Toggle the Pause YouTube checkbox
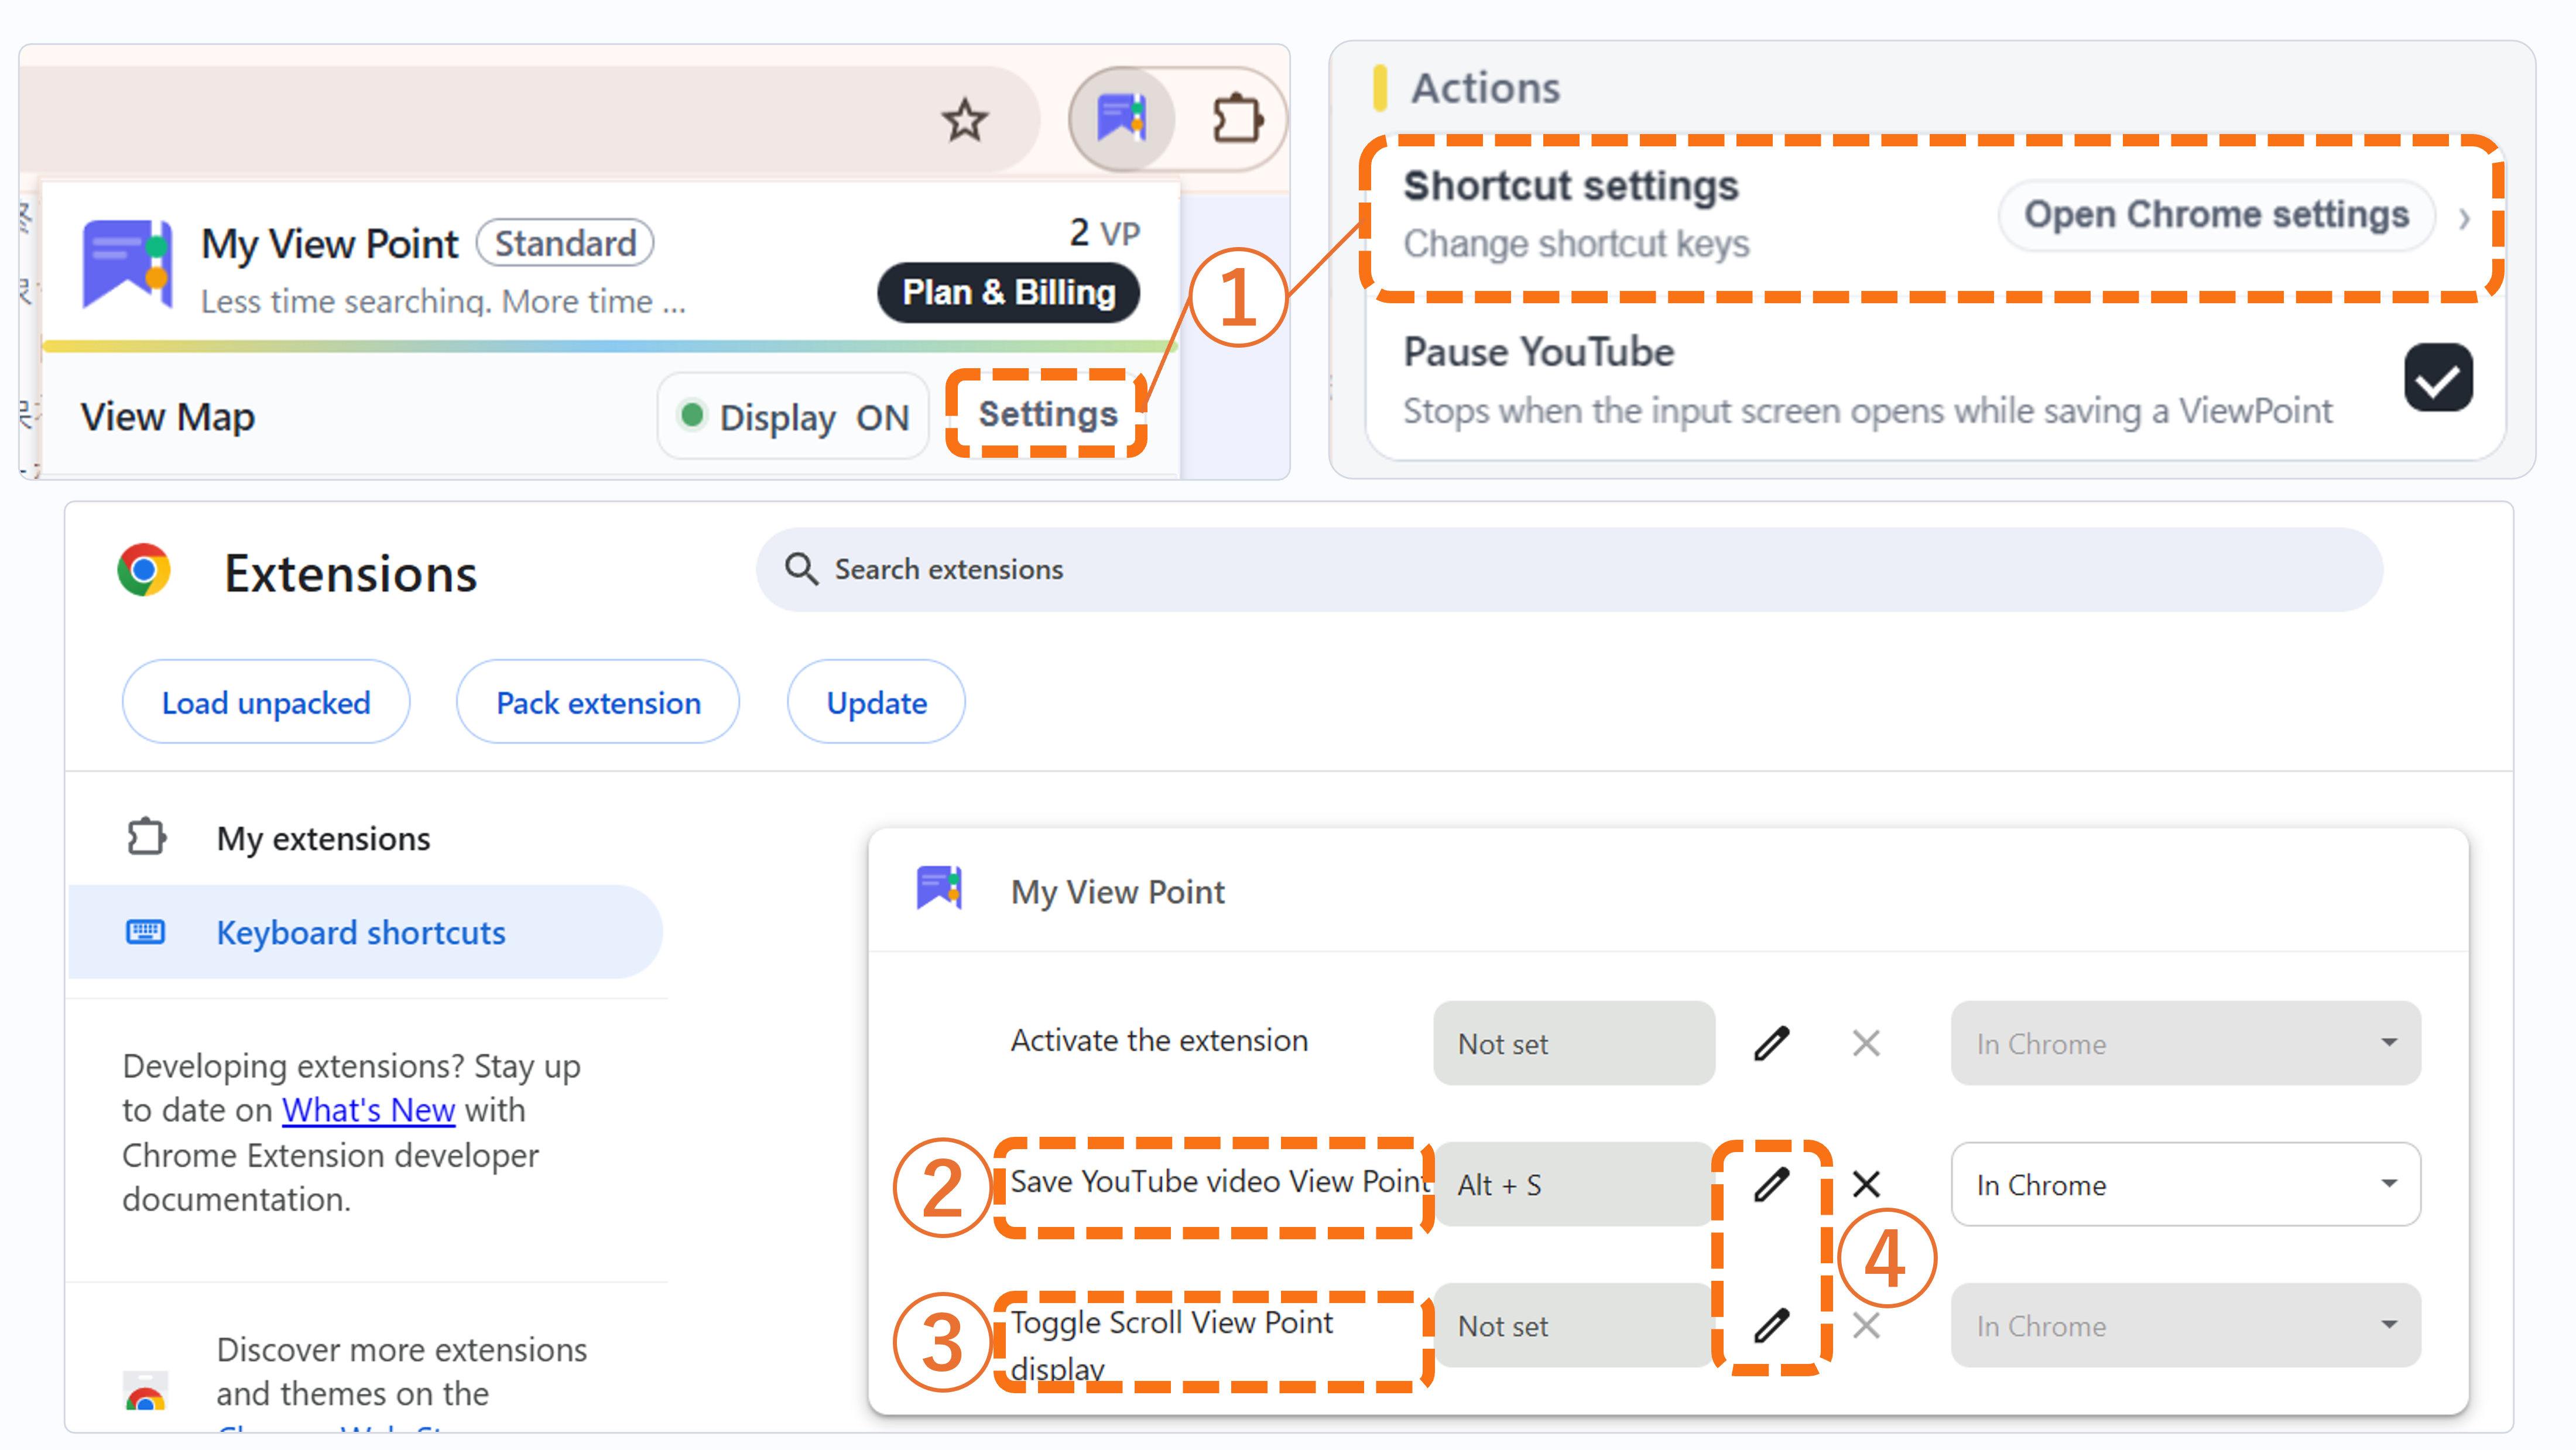 [2438, 377]
